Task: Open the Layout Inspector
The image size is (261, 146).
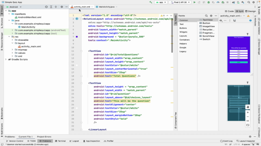Action: coord(246,141)
